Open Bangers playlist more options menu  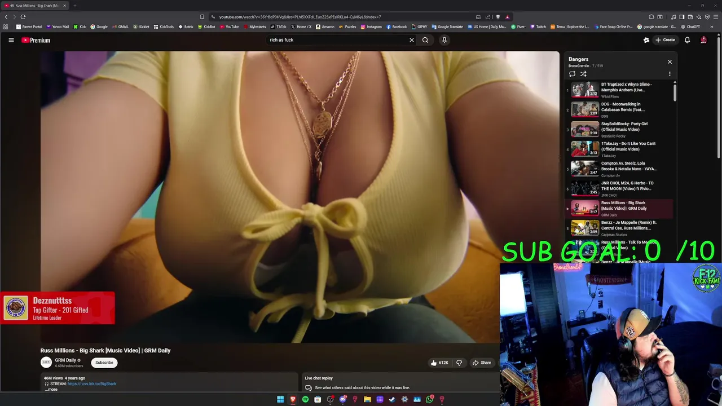click(x=670, y=74)
